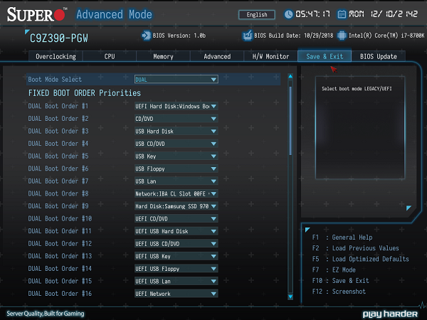This screenshot has width=427, height=320.
Task: Open Boot Order #3 USB Hard Disk dropdown
Action: click(x=176, y=131)
